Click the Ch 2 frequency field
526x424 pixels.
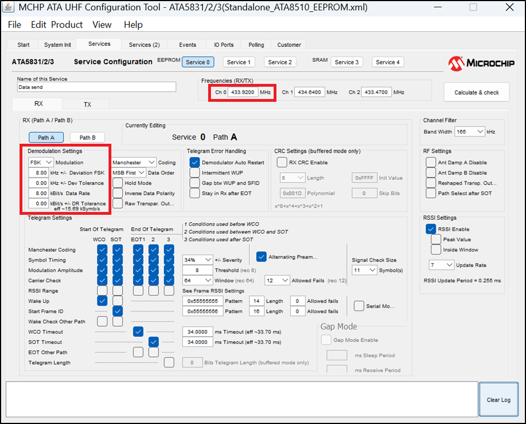[376, 92]
